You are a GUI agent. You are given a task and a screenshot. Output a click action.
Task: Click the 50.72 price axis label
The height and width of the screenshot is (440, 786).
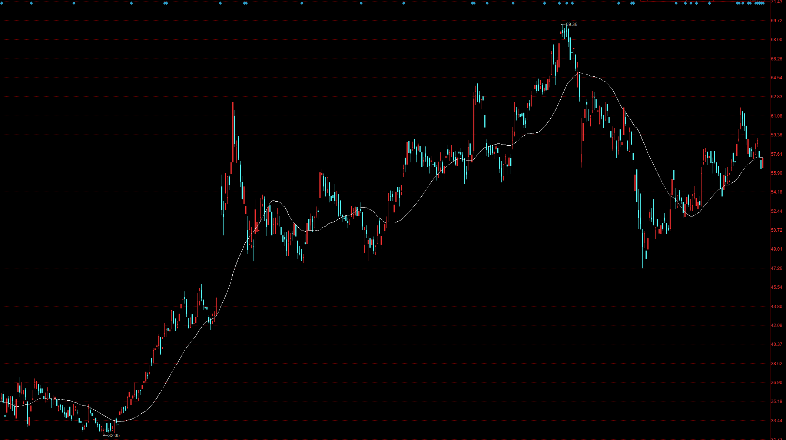(x=776, y=230)
